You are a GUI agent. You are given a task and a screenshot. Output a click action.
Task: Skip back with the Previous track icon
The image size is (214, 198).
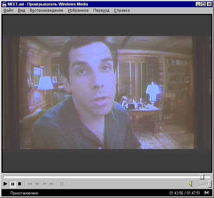pyautogui.click(x=30, y=184)
